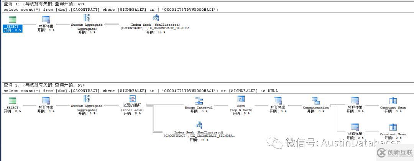414x161 pixels.
Task: Click the lower Constant Scan operator icon
Action: pyautogui.click(x=393, y=128)
